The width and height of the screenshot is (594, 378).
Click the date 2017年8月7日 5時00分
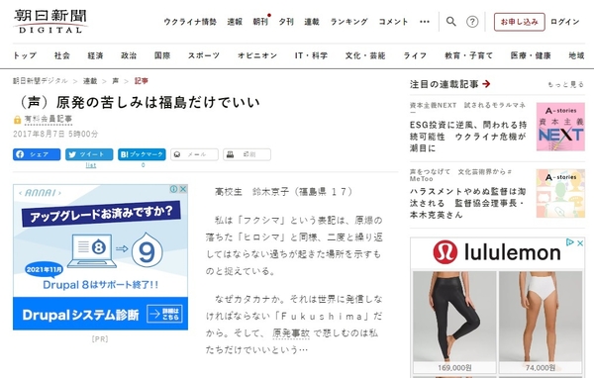(55, 134)
